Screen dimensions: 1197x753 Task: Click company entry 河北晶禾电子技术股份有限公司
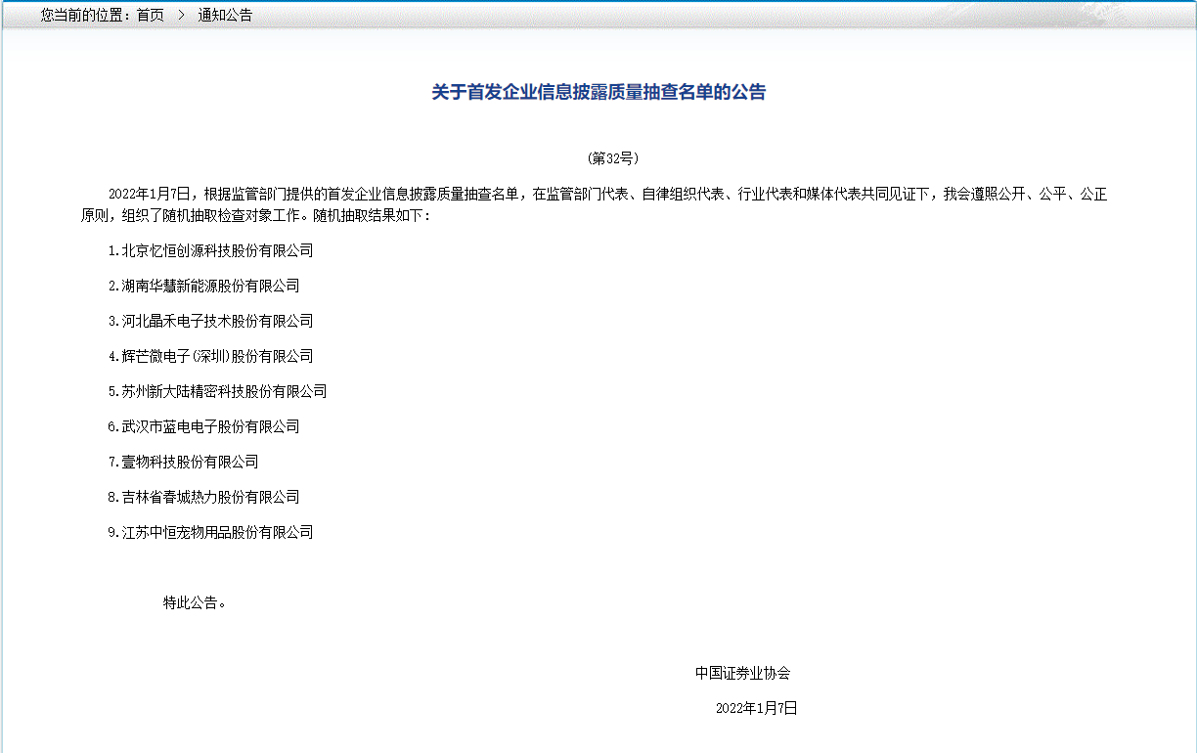[x=227, y=321]
